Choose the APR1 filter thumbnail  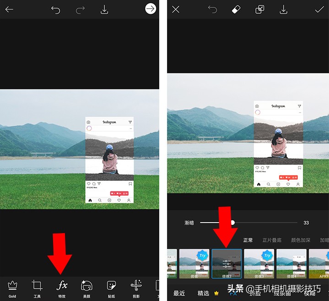pyautogui.click(x=319, y=264)
